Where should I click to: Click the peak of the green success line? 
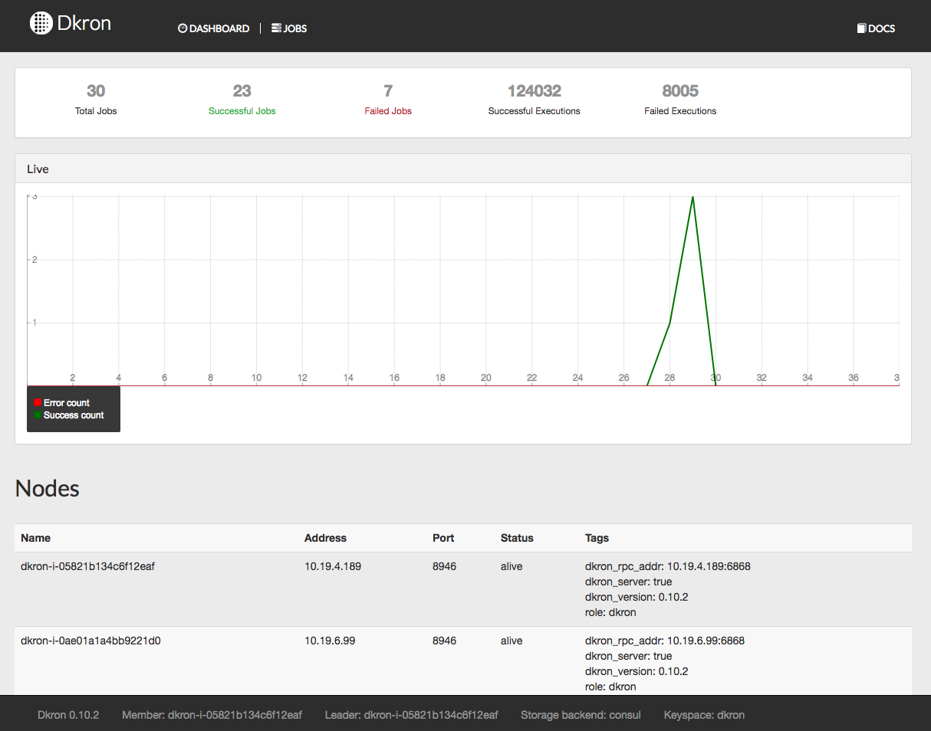coord(692,197)
